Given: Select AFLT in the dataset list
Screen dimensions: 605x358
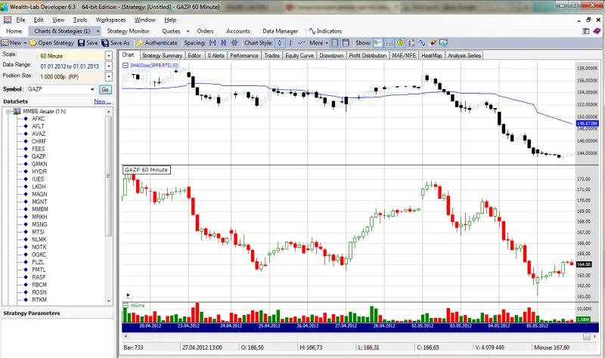Looking at the screenshot, I should pos(38,126).
